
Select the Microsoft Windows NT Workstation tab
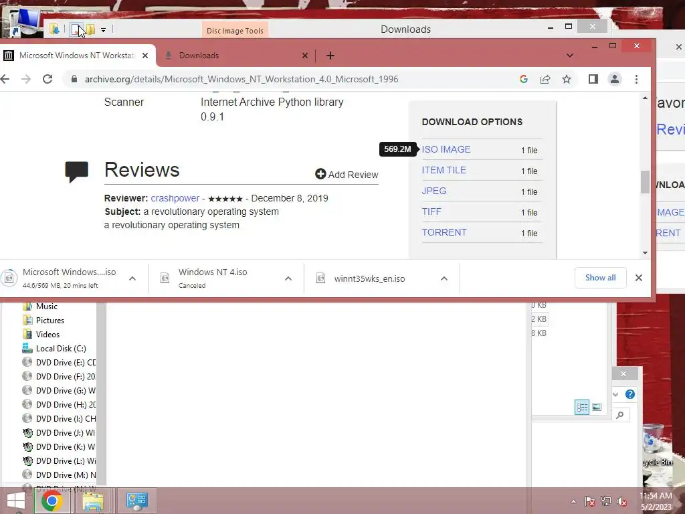point(77,56)
